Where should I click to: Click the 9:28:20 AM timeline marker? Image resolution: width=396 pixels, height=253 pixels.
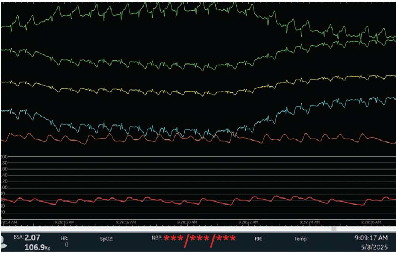(187, 222)
